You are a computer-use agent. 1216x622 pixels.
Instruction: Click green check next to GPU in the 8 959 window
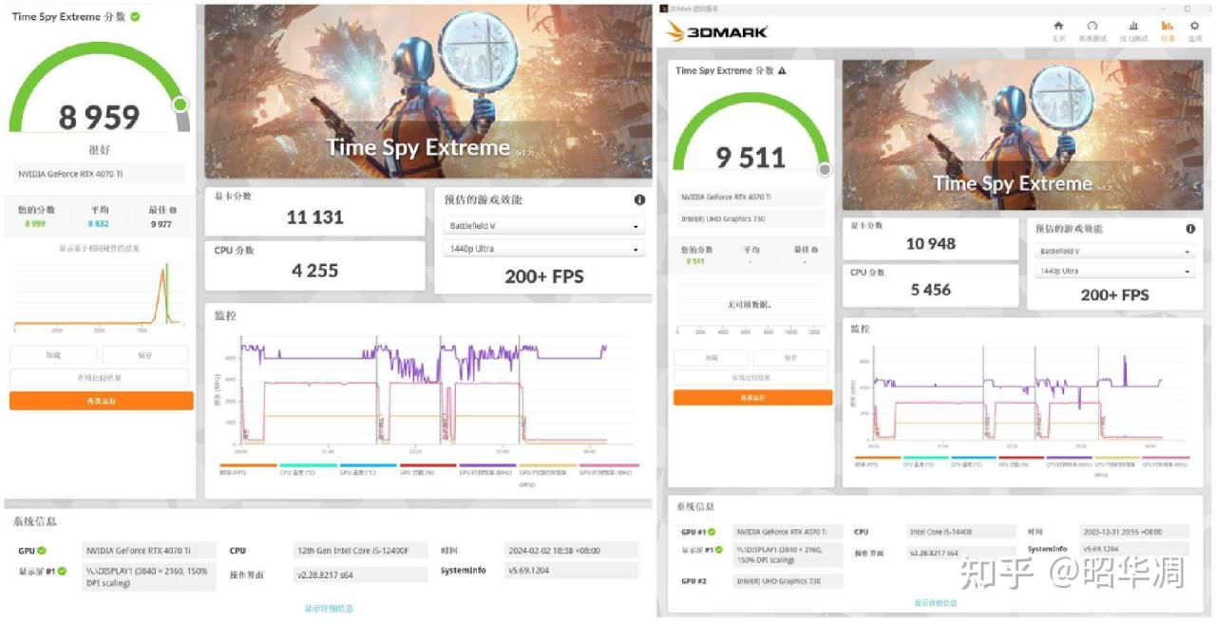pyautogui.click(x=42, y=551)
